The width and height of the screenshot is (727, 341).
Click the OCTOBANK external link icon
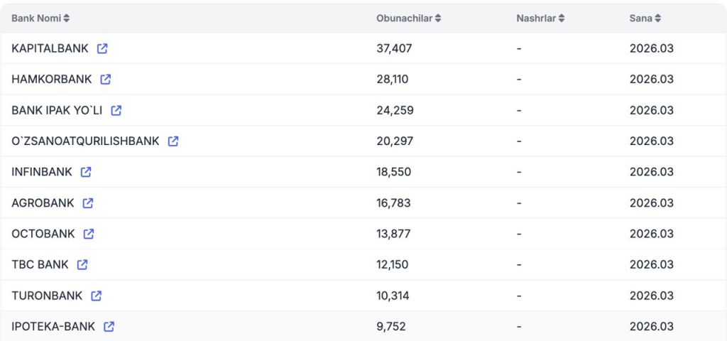(x=89, y=234)
